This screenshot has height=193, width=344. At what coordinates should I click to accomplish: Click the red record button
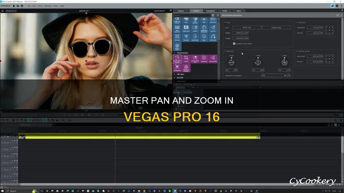click(x=108, y=115)
